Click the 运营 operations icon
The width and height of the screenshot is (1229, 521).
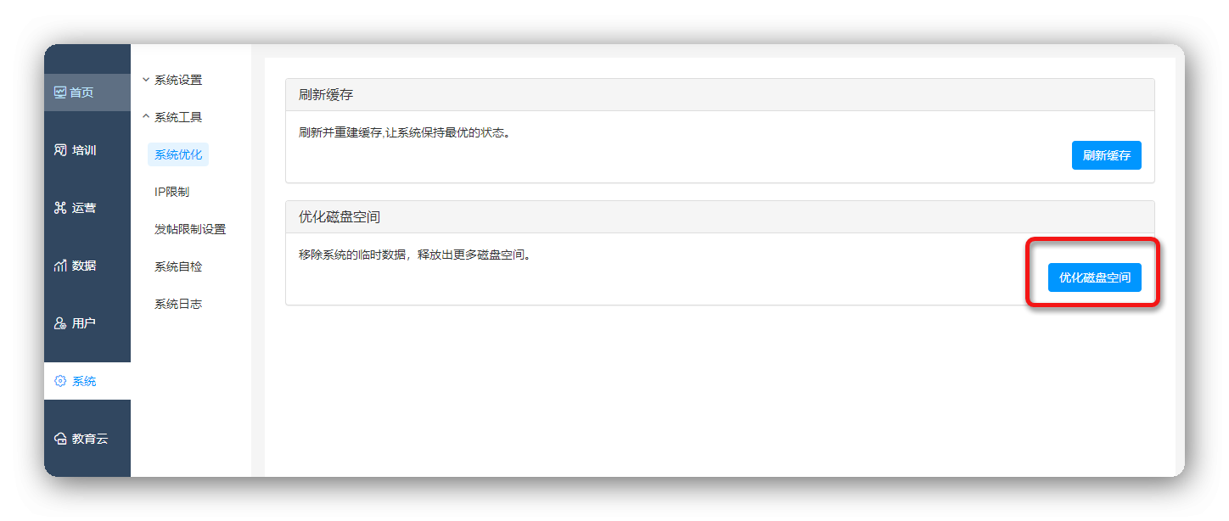60,207
